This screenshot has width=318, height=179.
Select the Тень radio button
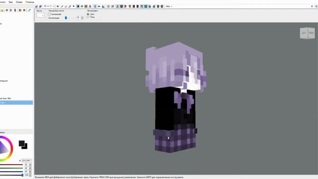click(88, 17)
